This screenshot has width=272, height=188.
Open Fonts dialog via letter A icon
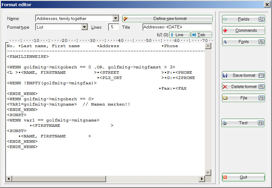click(243, 42)
